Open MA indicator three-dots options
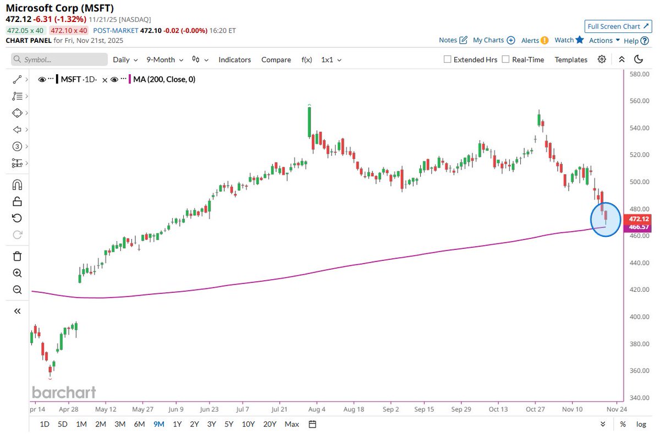The width and height of the screenshot is (660, 434). pyautogui.click(x=124, y=80)
